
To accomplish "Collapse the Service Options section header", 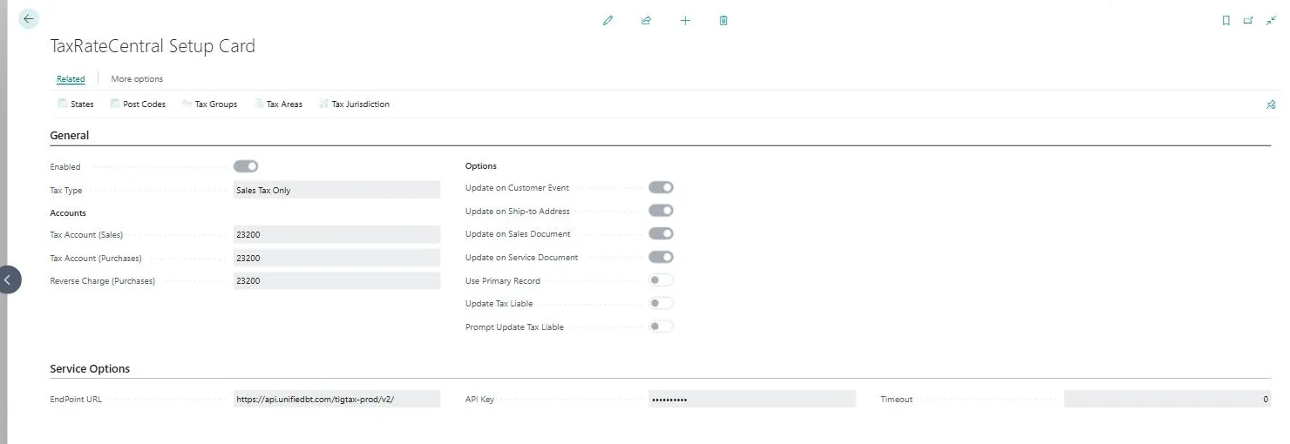I will point(90,368).
